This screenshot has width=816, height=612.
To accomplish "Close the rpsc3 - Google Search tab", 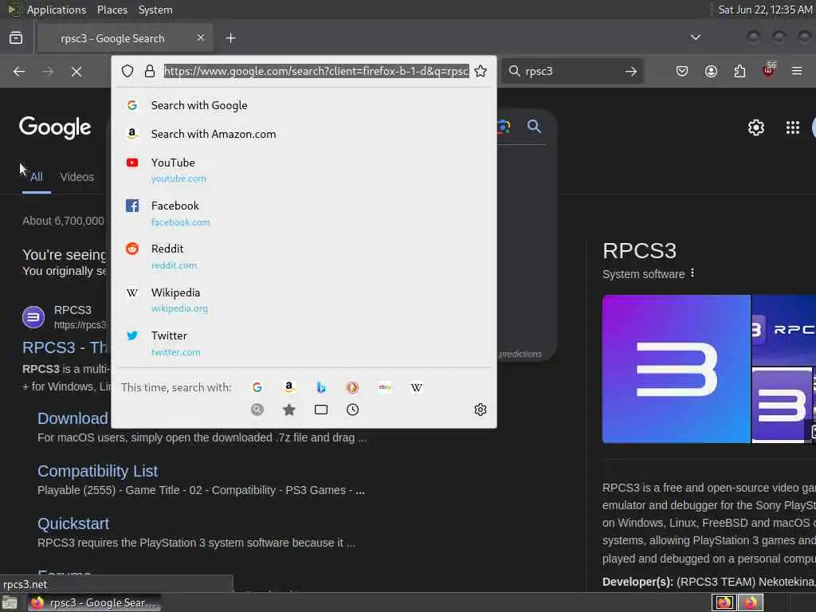I will [200, 37].
